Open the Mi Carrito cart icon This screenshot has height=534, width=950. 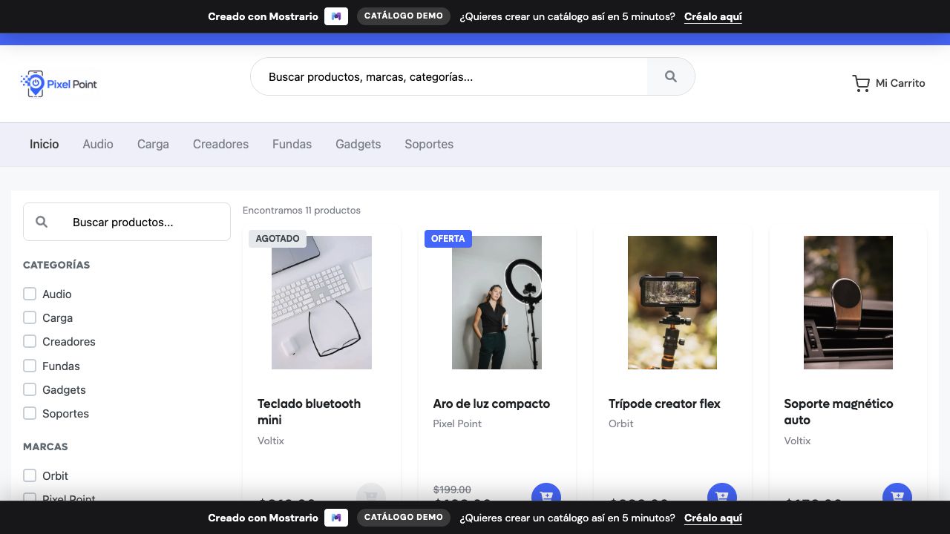(861, 83)
